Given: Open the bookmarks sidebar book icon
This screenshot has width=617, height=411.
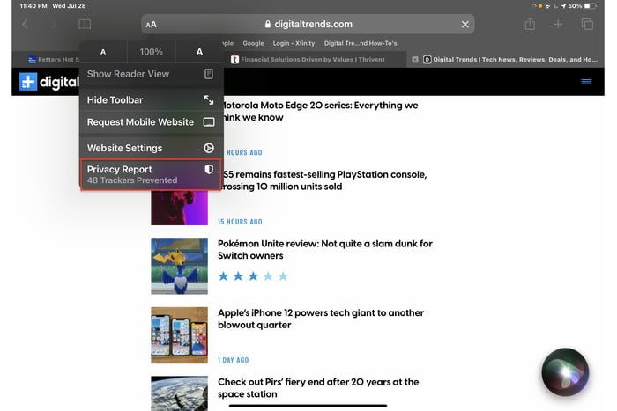Looking at the screenshot, I should pos(85,25).
